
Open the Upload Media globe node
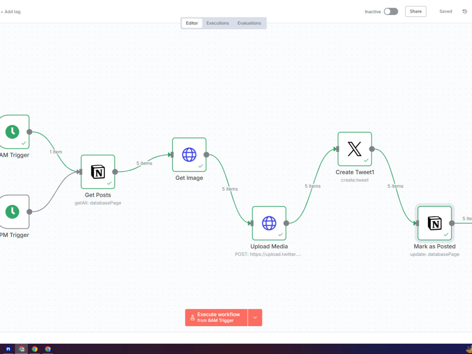pyautogui.click(x=269, y=223)
